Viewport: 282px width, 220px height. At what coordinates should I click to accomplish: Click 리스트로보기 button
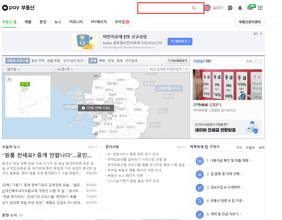point(178,61)
